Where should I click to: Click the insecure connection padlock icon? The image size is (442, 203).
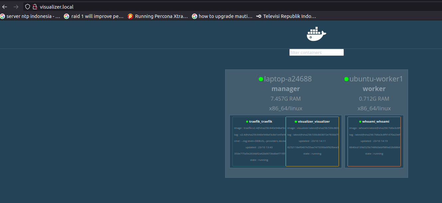coord(35,7)
